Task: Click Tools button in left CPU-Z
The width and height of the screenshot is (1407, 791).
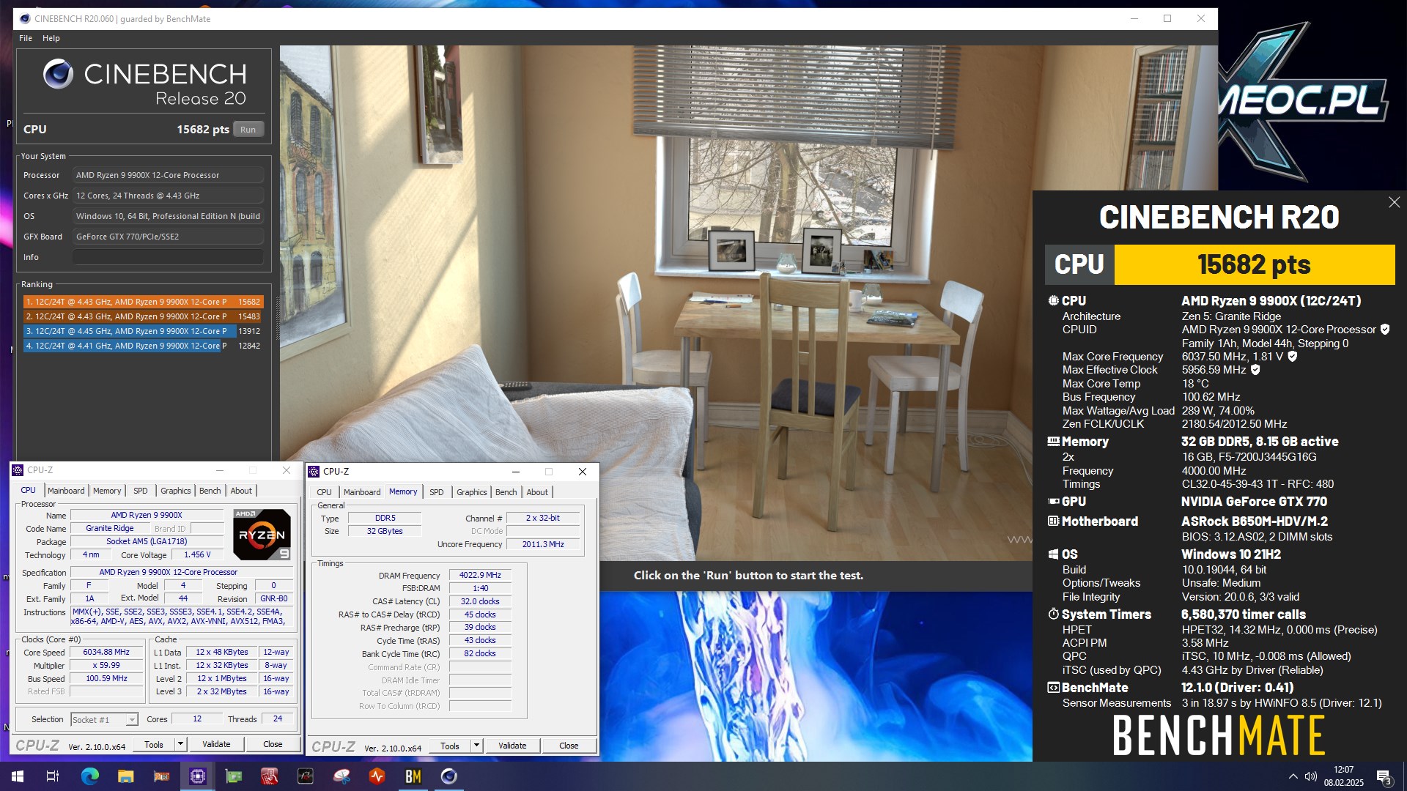Action: point(154,744)
